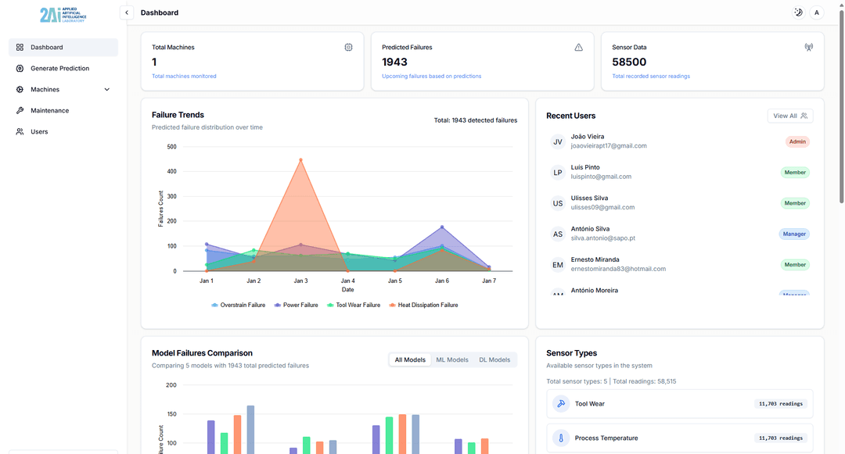Collapse the sidebar with the back arrow
The width and height of the screenshot is (845, 454).
point(126,13)
